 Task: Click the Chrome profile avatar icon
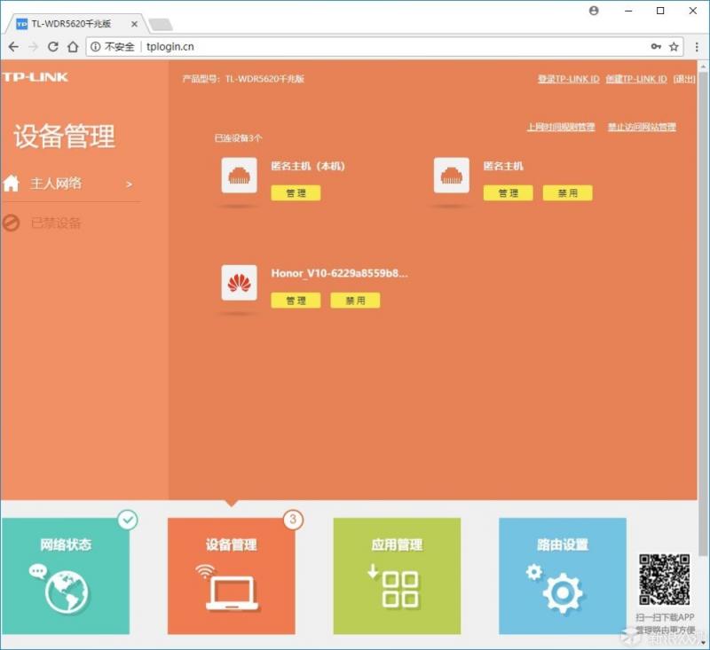(594, 11)
